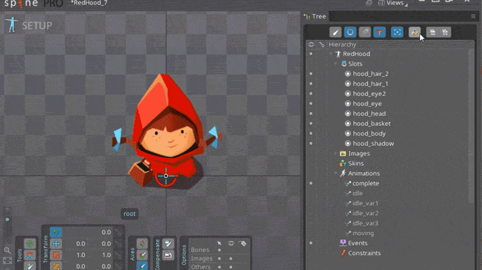
Task: Toggle the orange funnel filter button
Action: tap(380, 32)
